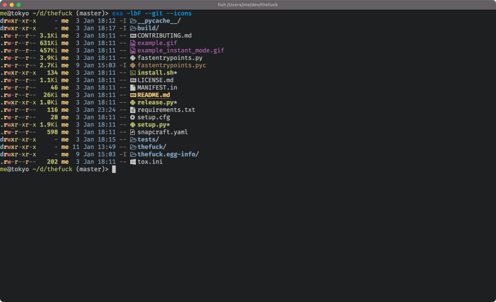Click the typed command exa -lbF --git --icons
This screenshot has width=496, height=302.
(152, 14)
